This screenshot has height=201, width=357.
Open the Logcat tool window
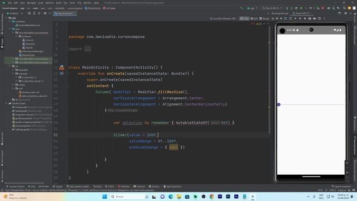point(57,186)
